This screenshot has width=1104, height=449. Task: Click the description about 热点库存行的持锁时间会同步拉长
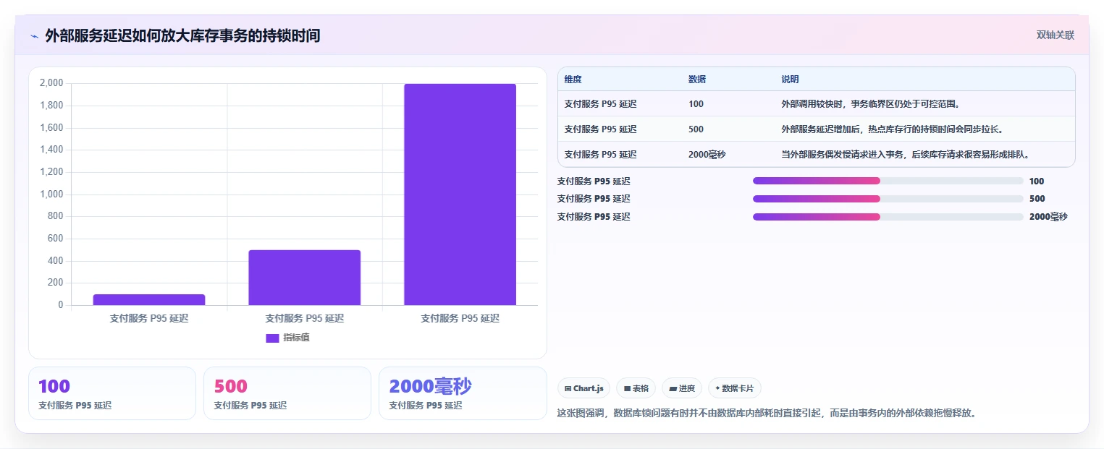pyautogui.click(x=892, y=129)
